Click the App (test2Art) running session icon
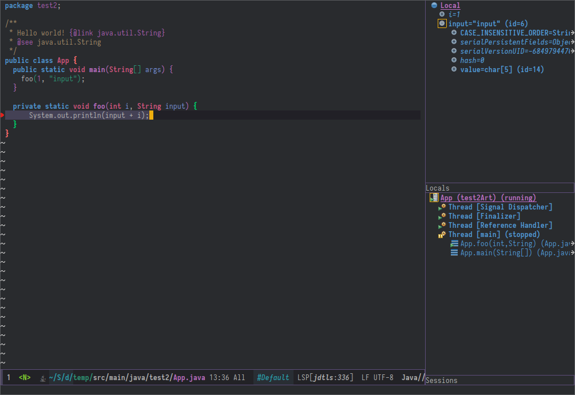575x395 pixels. click(x=434, y=198)
